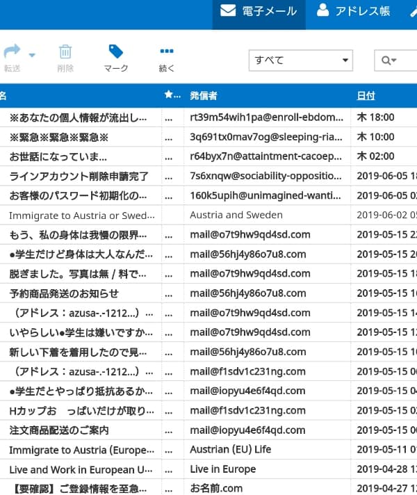The image size is (417, 495).
Task: Sort messages by the 発信者 column header
Action: [x=204, y=95]
